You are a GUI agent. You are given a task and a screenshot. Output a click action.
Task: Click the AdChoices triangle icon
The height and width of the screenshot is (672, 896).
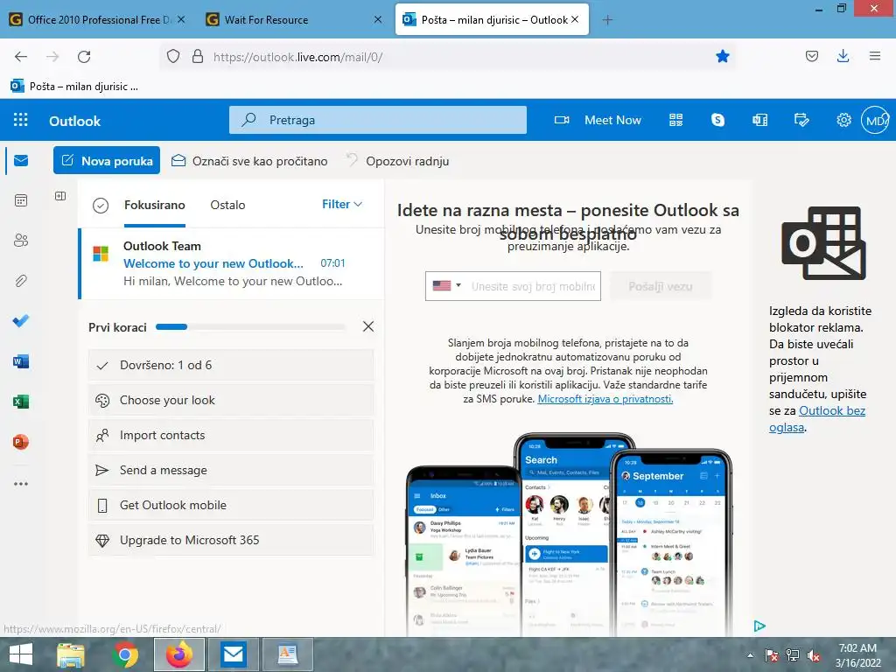(759, 626)
